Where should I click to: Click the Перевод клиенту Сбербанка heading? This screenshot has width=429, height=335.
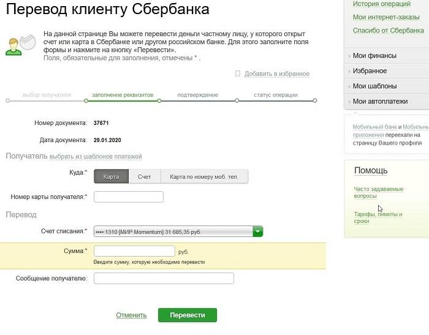[107, 9]
